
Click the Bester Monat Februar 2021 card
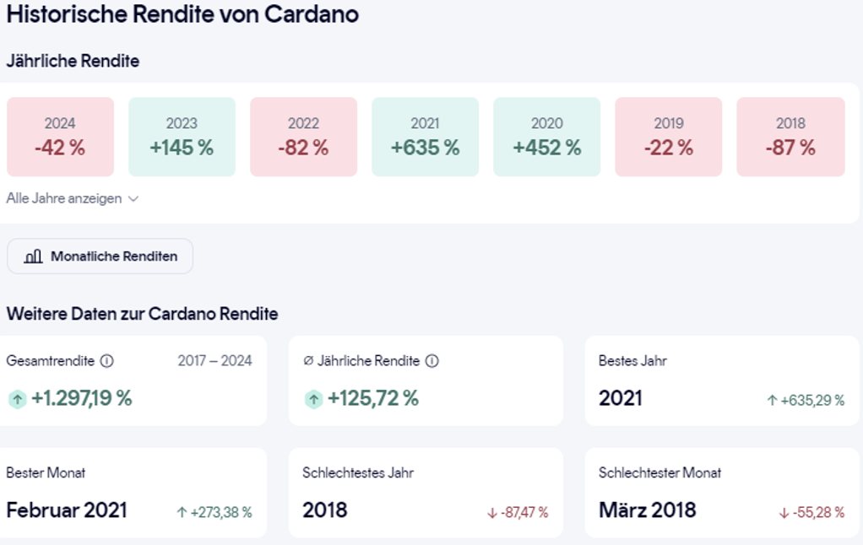coord(131,493)
